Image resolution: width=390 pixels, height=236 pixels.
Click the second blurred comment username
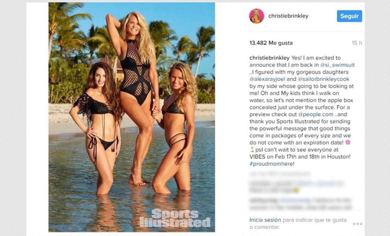click(x=263, y=200)
